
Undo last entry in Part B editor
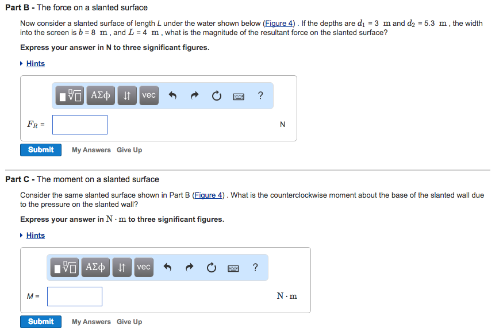(x=172, y=95)
